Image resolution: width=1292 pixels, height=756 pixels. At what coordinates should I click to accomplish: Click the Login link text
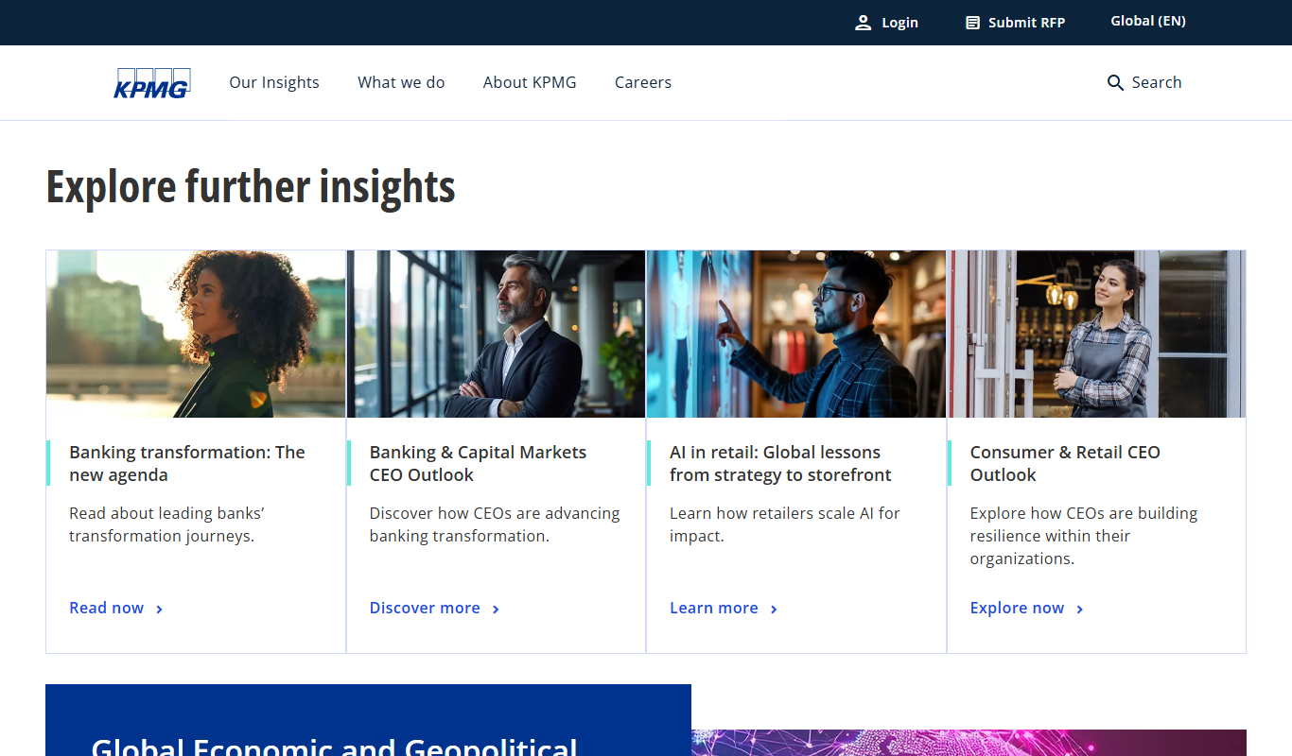(899, 23)
